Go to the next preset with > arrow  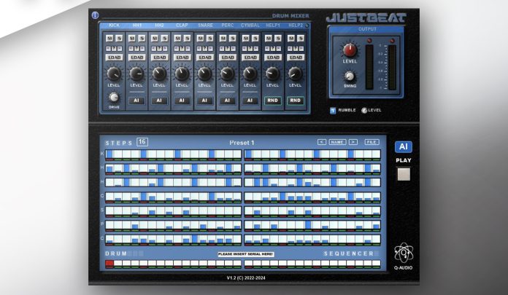353,142
